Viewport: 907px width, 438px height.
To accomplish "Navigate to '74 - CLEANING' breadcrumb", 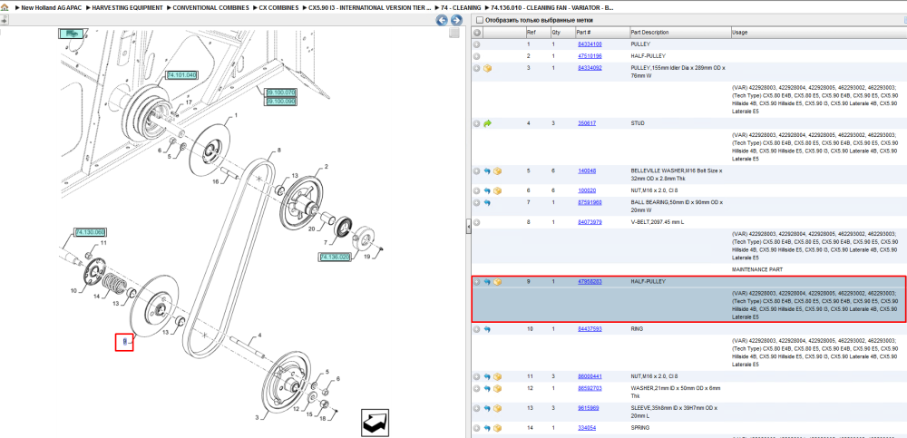I will [x=461, y=8].
